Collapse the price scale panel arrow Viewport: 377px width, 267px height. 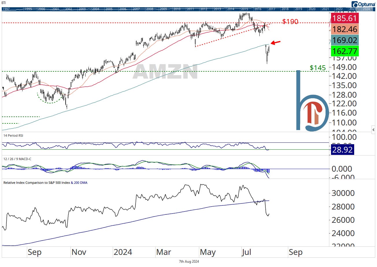click(x=373, y=130)
